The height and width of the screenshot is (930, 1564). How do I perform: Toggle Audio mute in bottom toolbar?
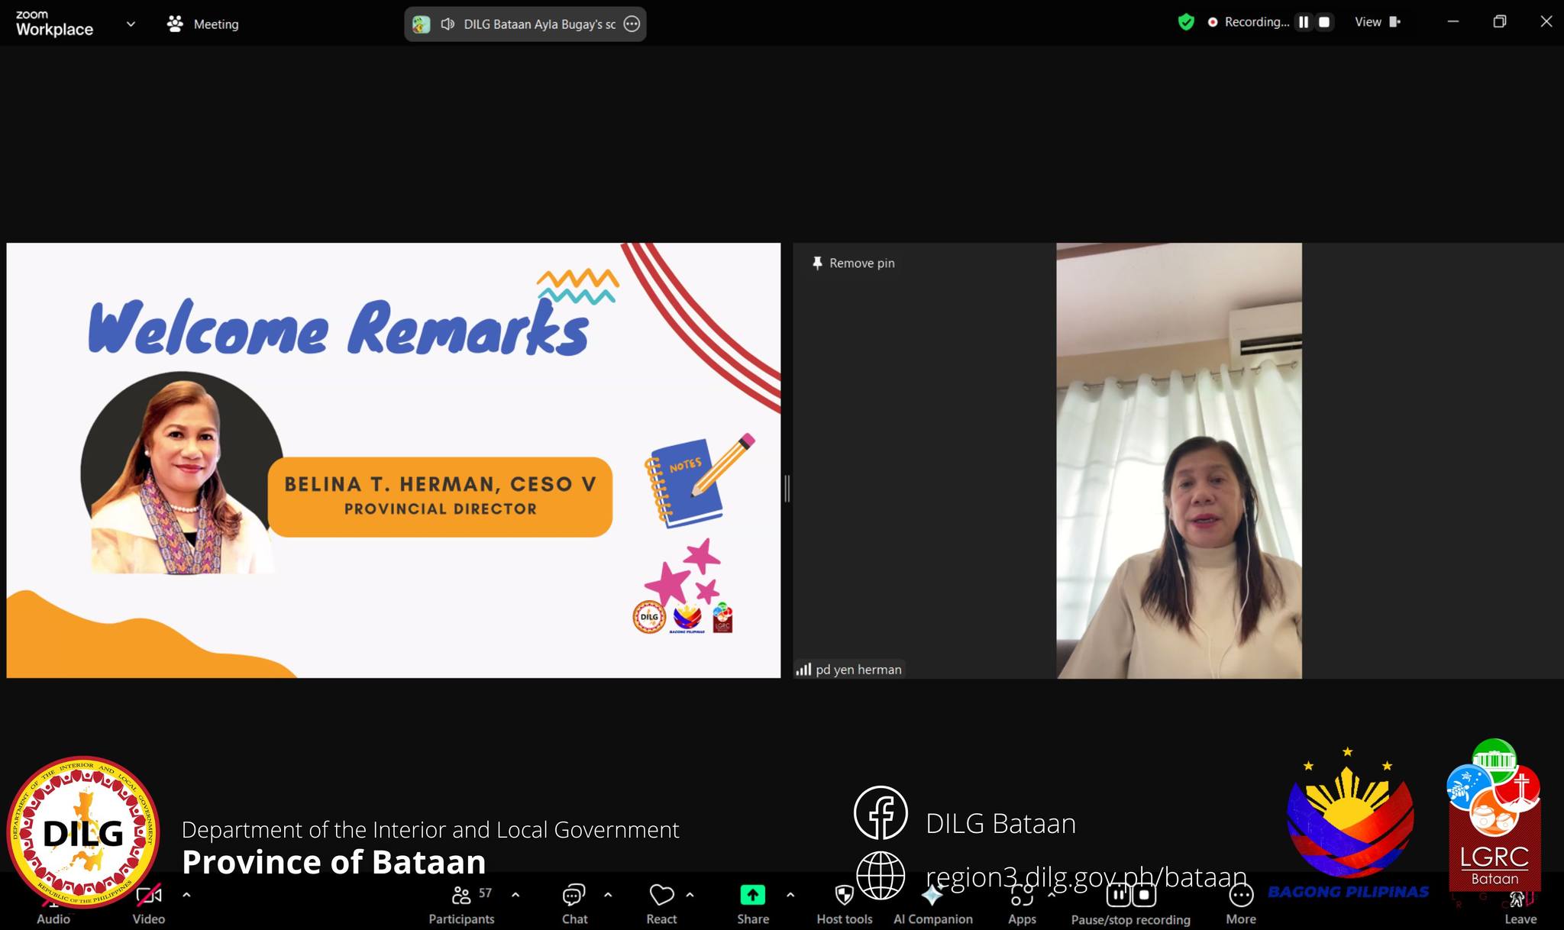(x=53, y=906)
